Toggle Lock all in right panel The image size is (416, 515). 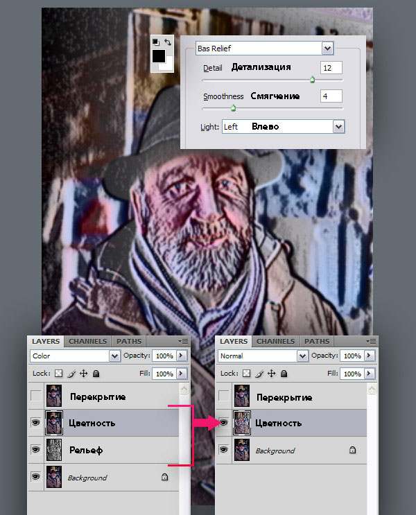(x=284, y=374)
